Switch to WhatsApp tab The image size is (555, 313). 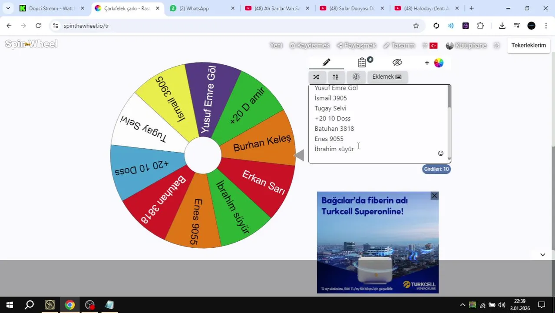pyautogui.click(x=203, y=8)
